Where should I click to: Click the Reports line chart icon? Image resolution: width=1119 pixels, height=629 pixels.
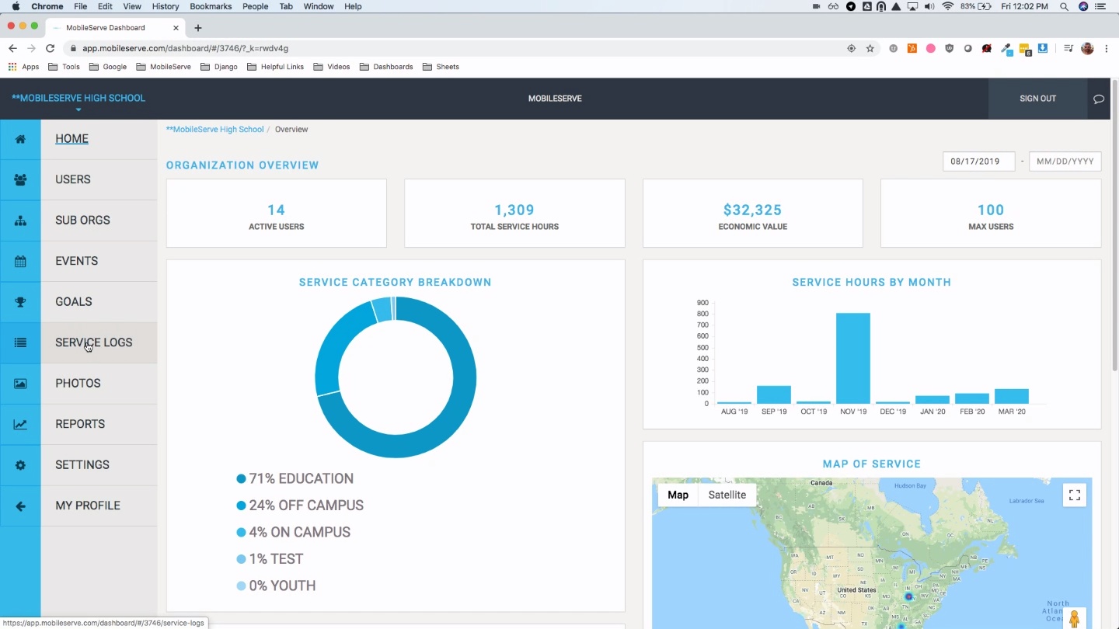[x=20, y=424]
